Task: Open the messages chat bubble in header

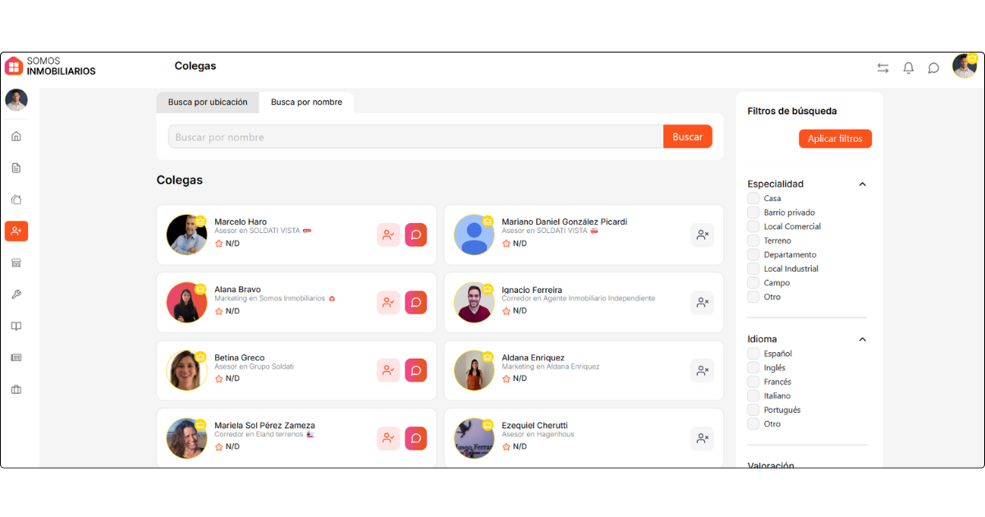Action: [933, 68]
